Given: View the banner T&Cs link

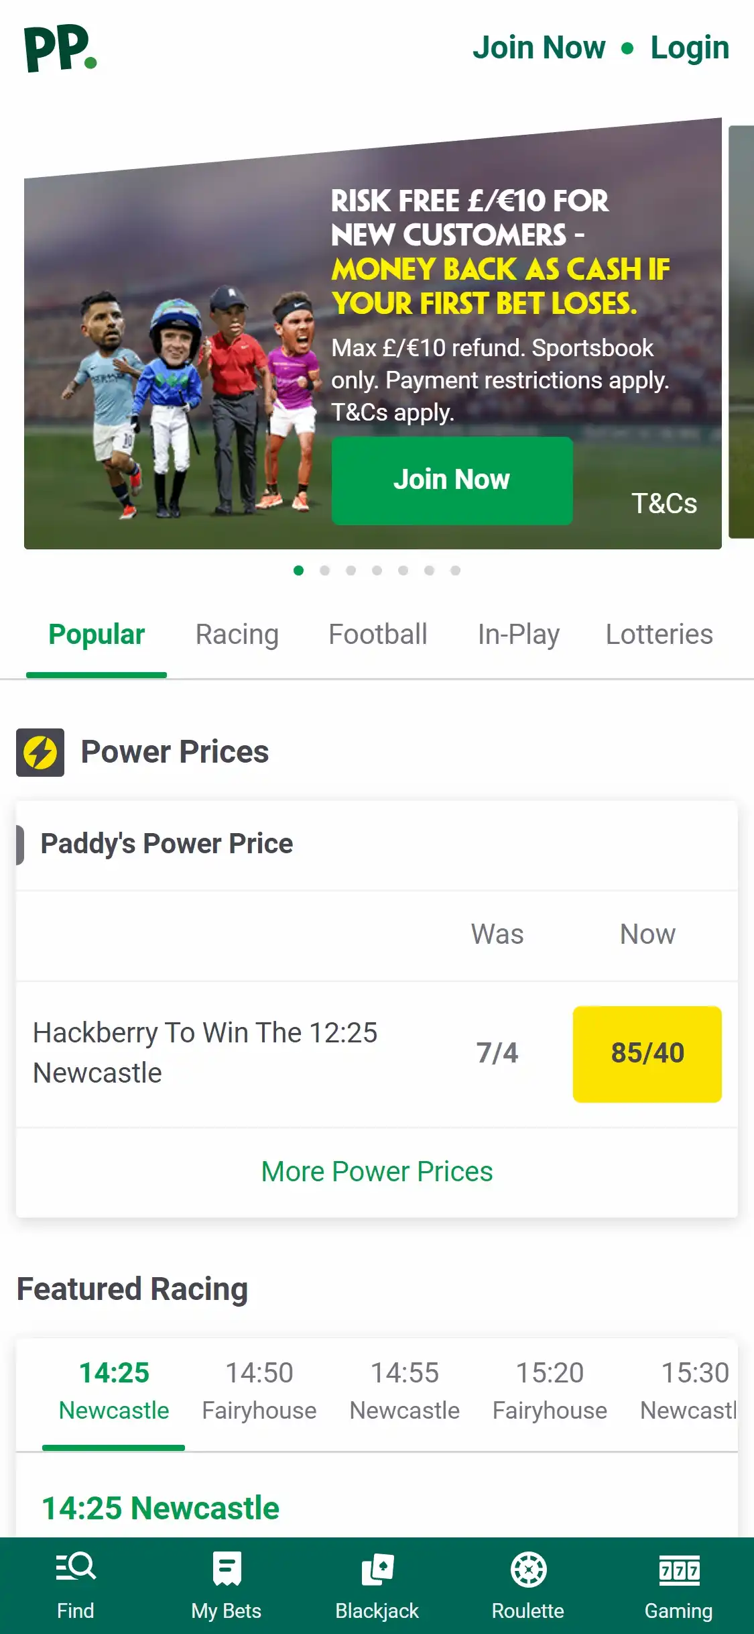Looking at the screenshot, I should 664,504.
